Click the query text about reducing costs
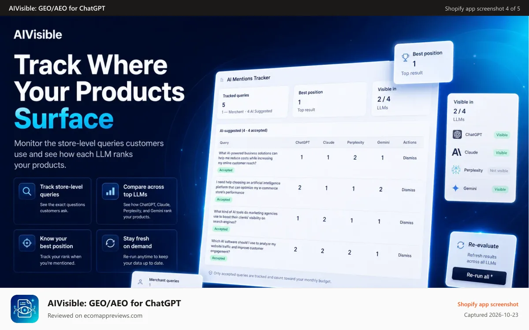Screen dimensions: 529x330 tap(248, 158)
